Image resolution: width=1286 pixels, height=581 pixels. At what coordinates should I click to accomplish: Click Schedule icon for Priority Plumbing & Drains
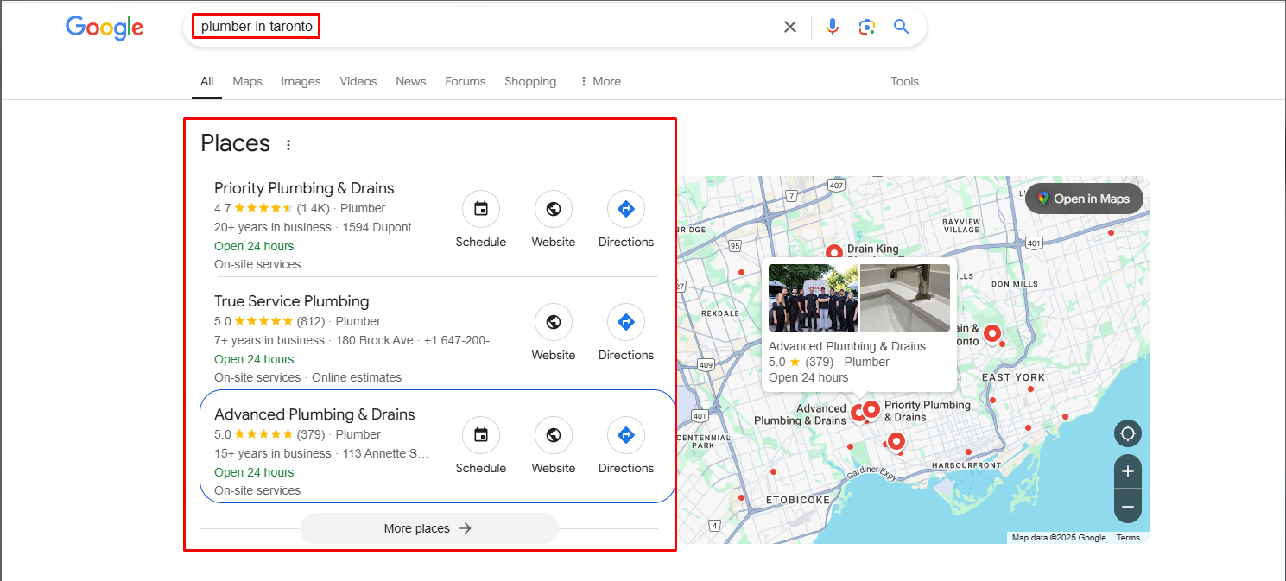[481, 209]
